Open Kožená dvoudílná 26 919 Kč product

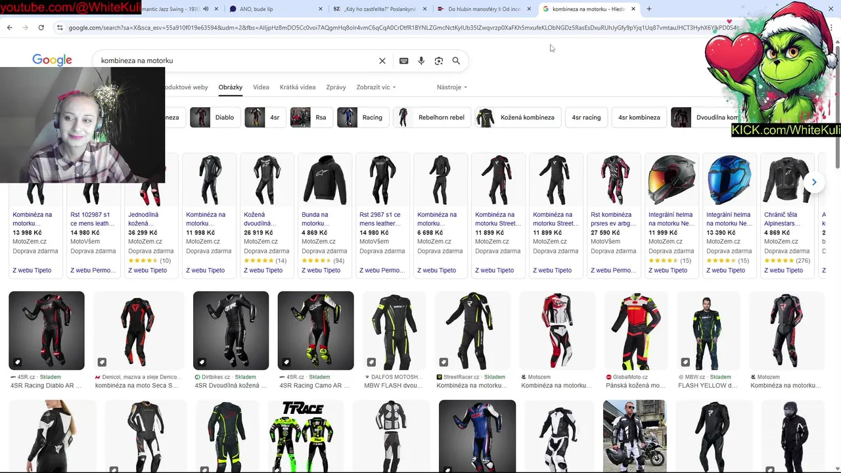268,215
